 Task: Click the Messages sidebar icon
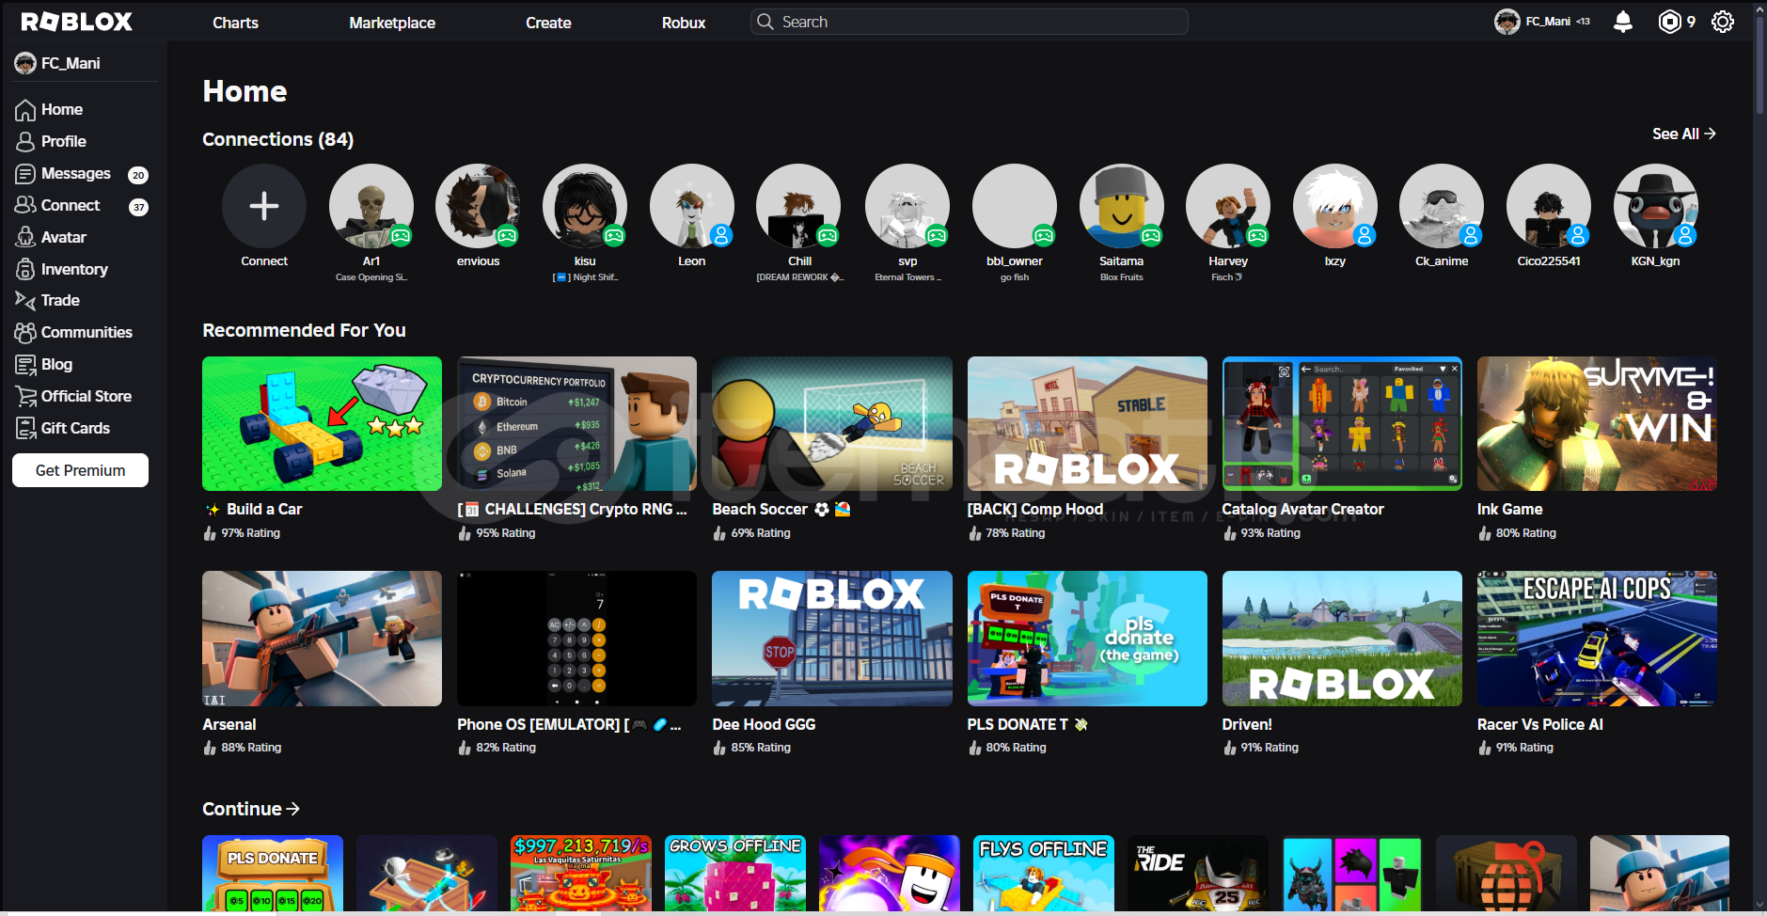pyautogui.click(x=25, y=174)
